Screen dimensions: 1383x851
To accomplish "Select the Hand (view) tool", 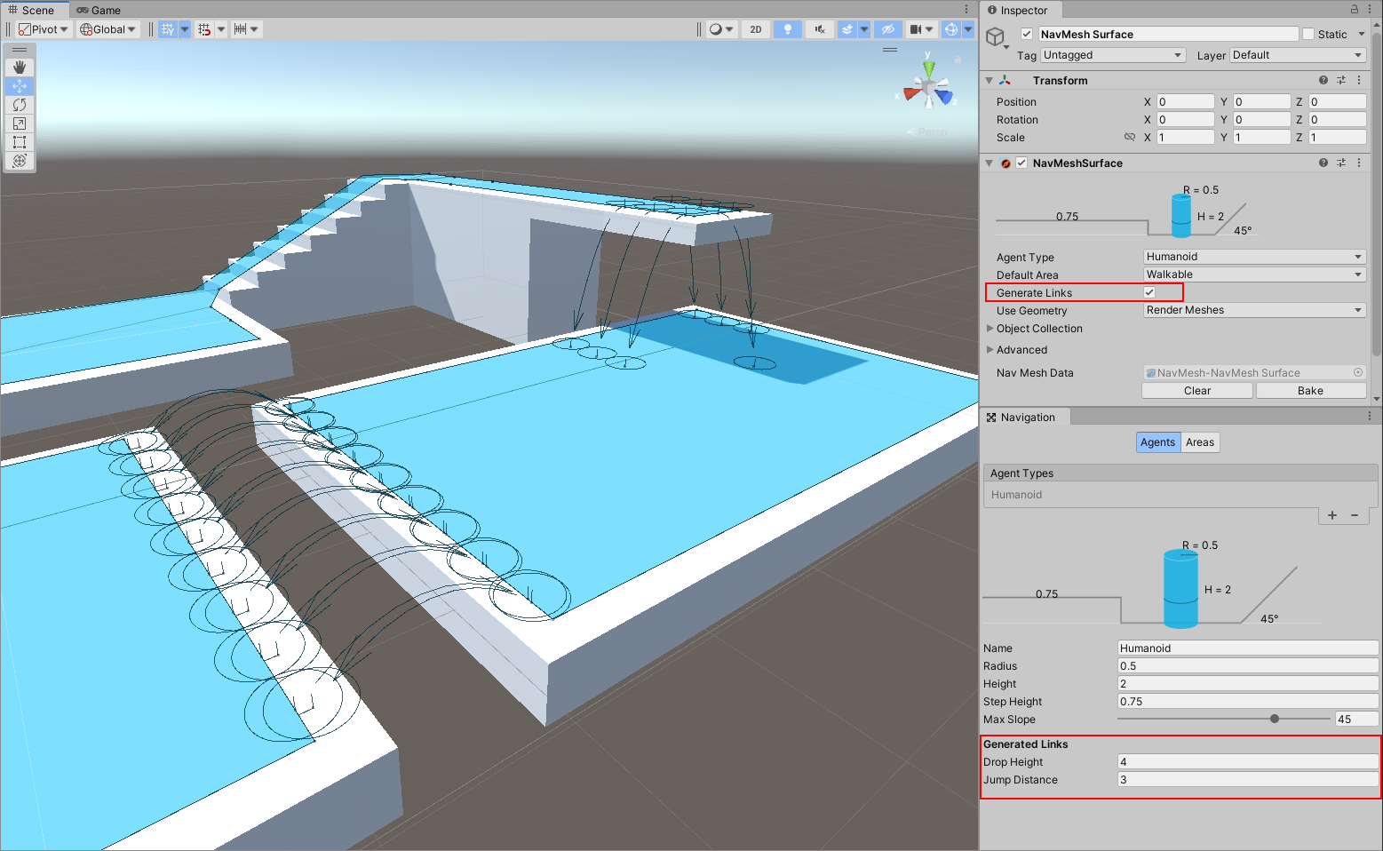I will 20,68.
